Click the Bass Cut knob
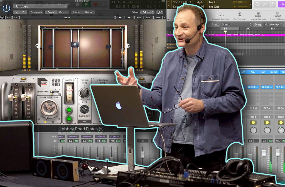Viewport: 285px width, 187px height. (x=84, y=109)
